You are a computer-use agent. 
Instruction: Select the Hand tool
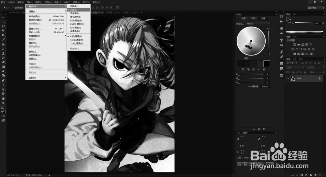coord(3,99)
